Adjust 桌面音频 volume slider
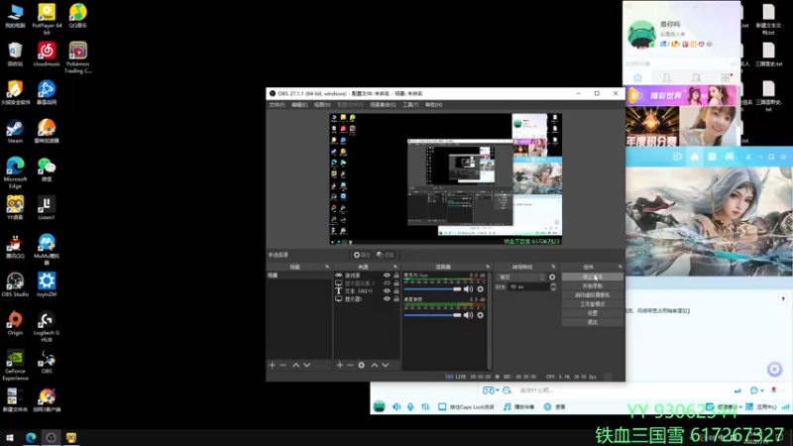 click(433, 315)
